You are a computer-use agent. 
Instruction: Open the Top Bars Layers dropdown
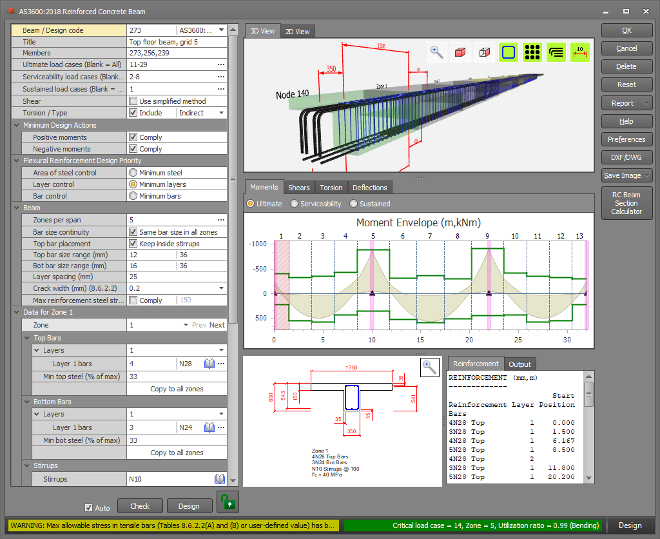222,350
